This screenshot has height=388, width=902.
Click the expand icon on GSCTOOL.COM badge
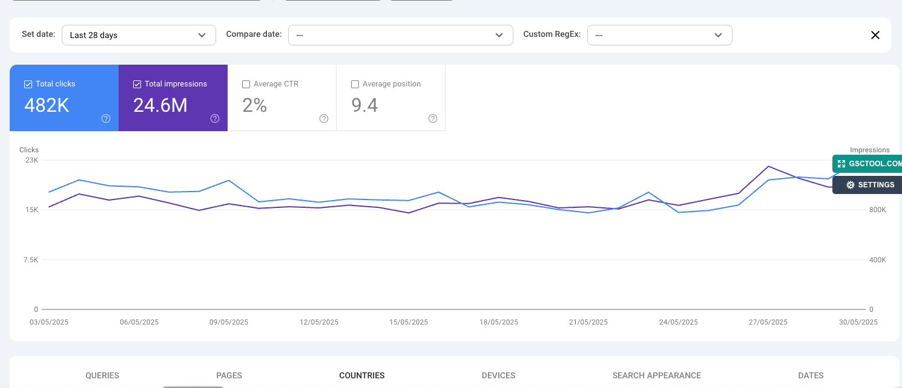(x=841, y=164)
